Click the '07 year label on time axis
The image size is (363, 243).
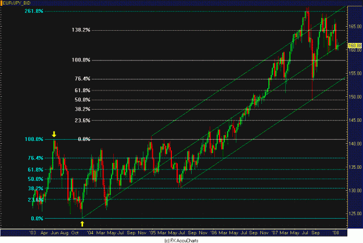coord(275,233)
